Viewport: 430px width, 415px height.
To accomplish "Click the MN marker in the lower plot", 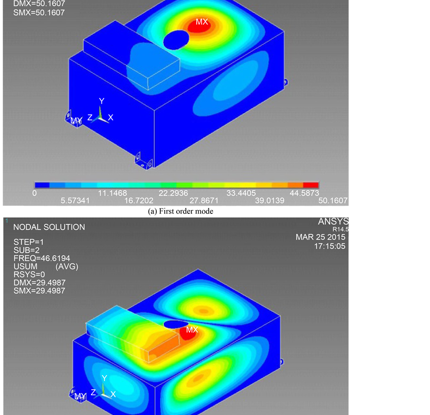I will click(80, 396).
